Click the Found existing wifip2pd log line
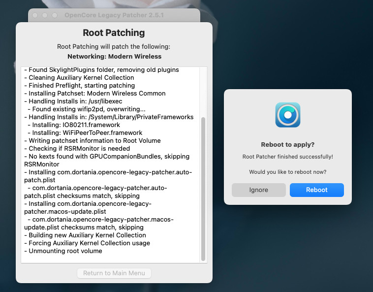 pyautogui.click(x=87, y=109)
